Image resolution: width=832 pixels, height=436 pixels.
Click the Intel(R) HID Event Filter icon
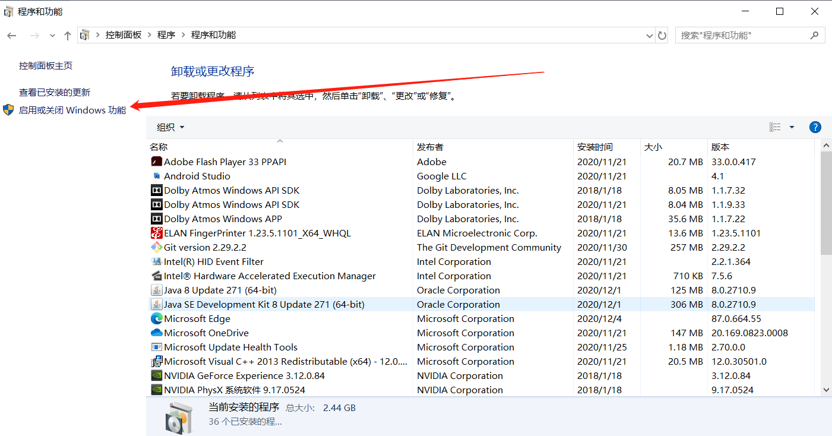tap(156, 261)
